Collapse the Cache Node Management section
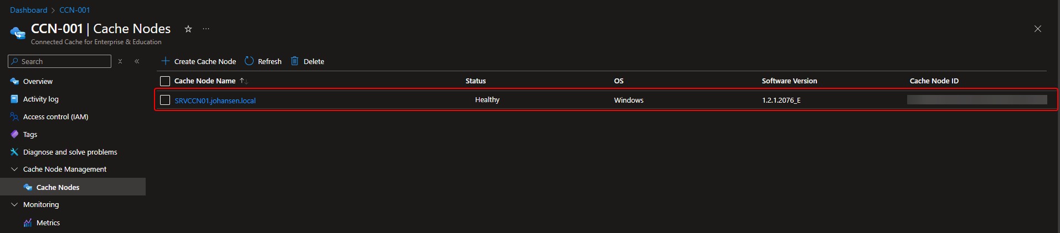This screenshot has height=233, width=1060. 14,169
